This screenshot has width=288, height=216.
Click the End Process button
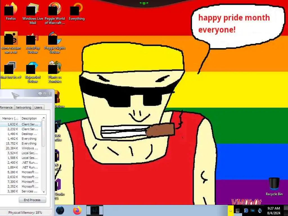click(x=32, y=200)
